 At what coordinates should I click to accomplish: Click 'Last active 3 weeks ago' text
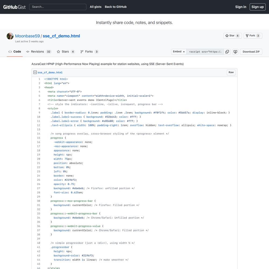29,41
